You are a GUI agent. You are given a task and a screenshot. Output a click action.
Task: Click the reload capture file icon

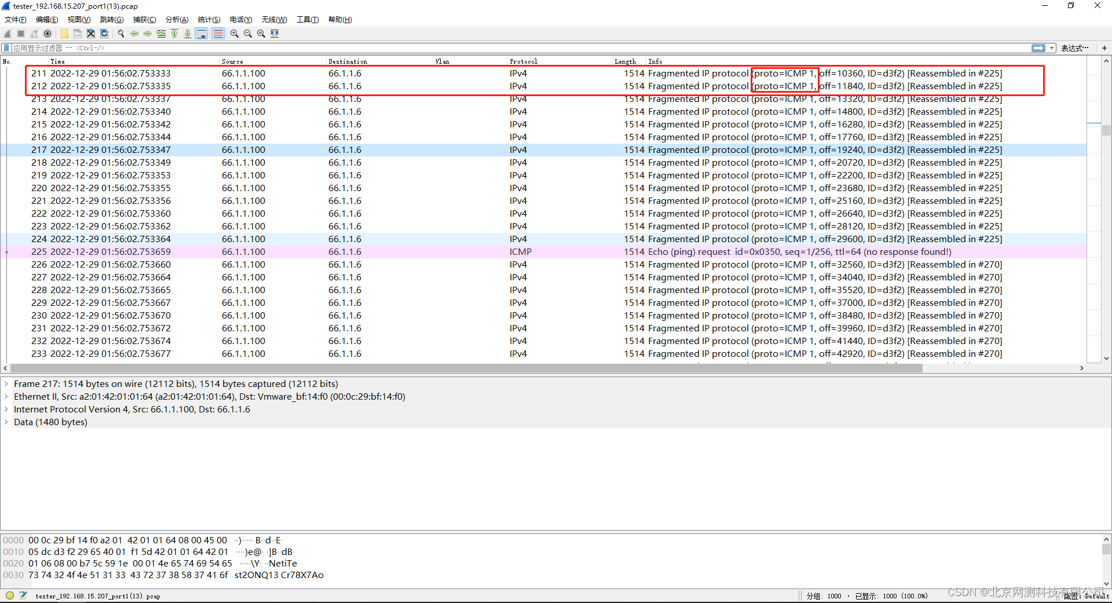tap(104, 34)
